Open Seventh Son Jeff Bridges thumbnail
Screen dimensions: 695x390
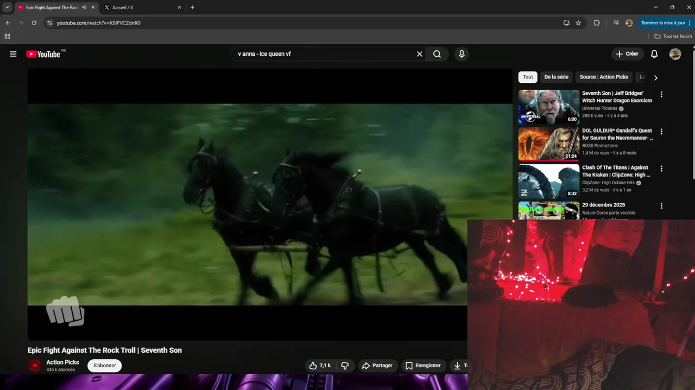coord(549,107)
